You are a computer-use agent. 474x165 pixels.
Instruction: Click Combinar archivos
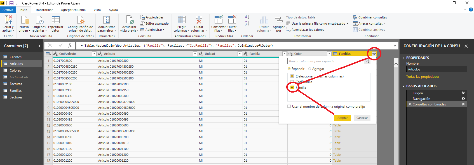pyautogui.click(x=369, y=30)
